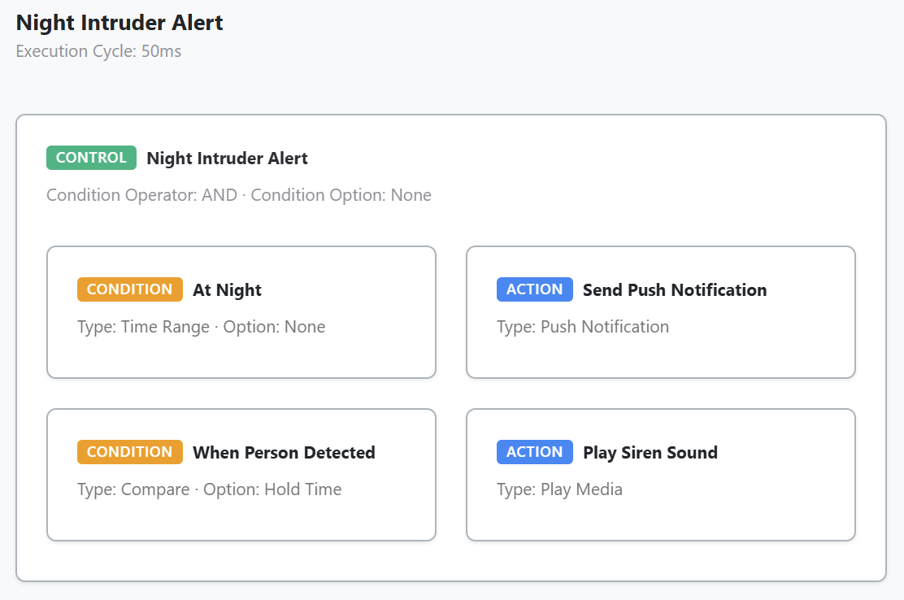This screenshot has width=904, height=600.
Task: Click the Night Intruder Alert page heading
Action: click(120, 23)
